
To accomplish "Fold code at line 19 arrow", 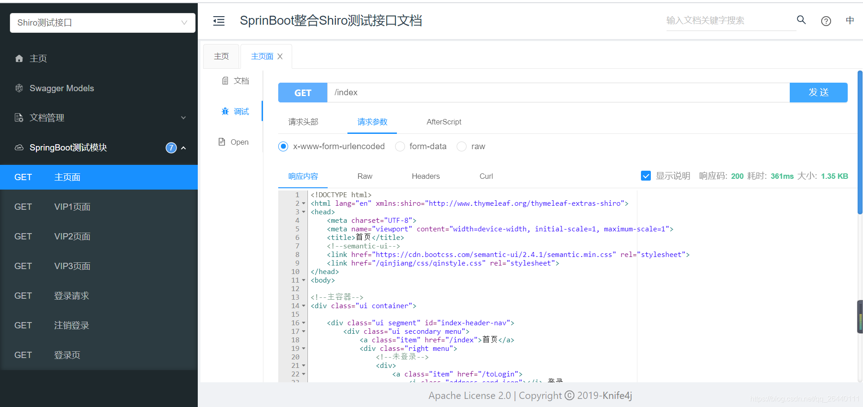I will tap(304, 349).
